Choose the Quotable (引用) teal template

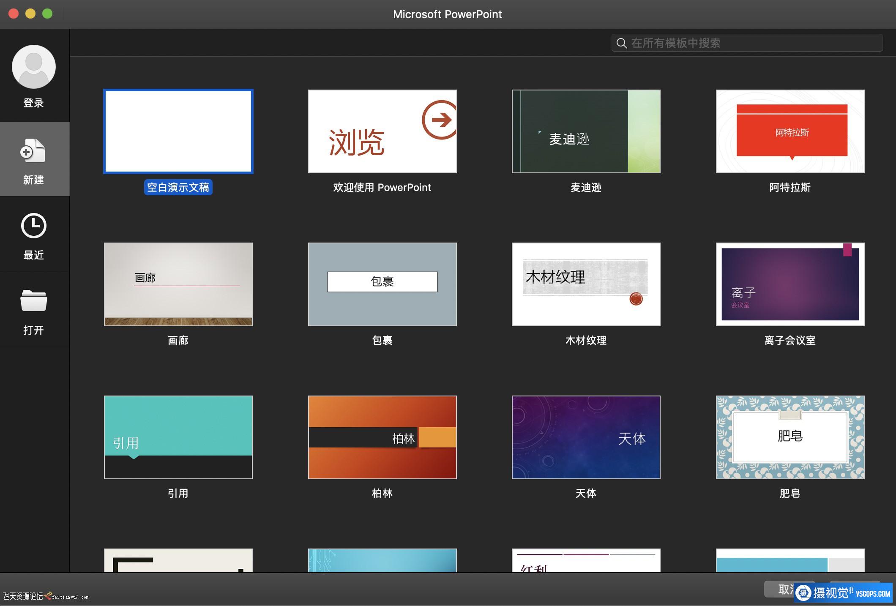click(x=178, y=437)
